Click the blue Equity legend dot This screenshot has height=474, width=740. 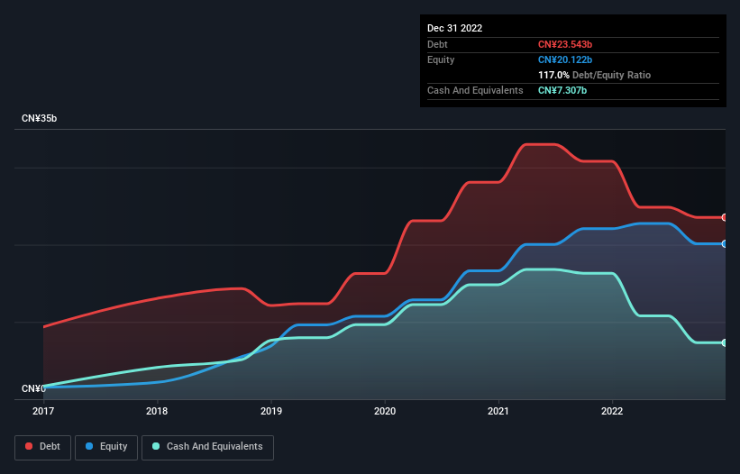click(89, 446)
